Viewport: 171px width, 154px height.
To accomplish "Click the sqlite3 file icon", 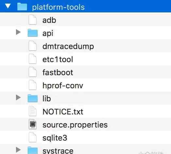I will point(33,137).
